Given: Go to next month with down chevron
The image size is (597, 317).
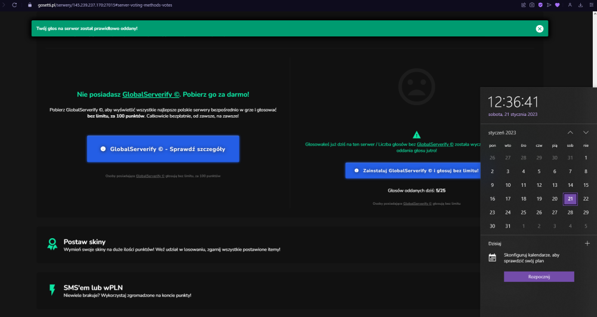Looking at the screenshot, I should tap(586, 133).
